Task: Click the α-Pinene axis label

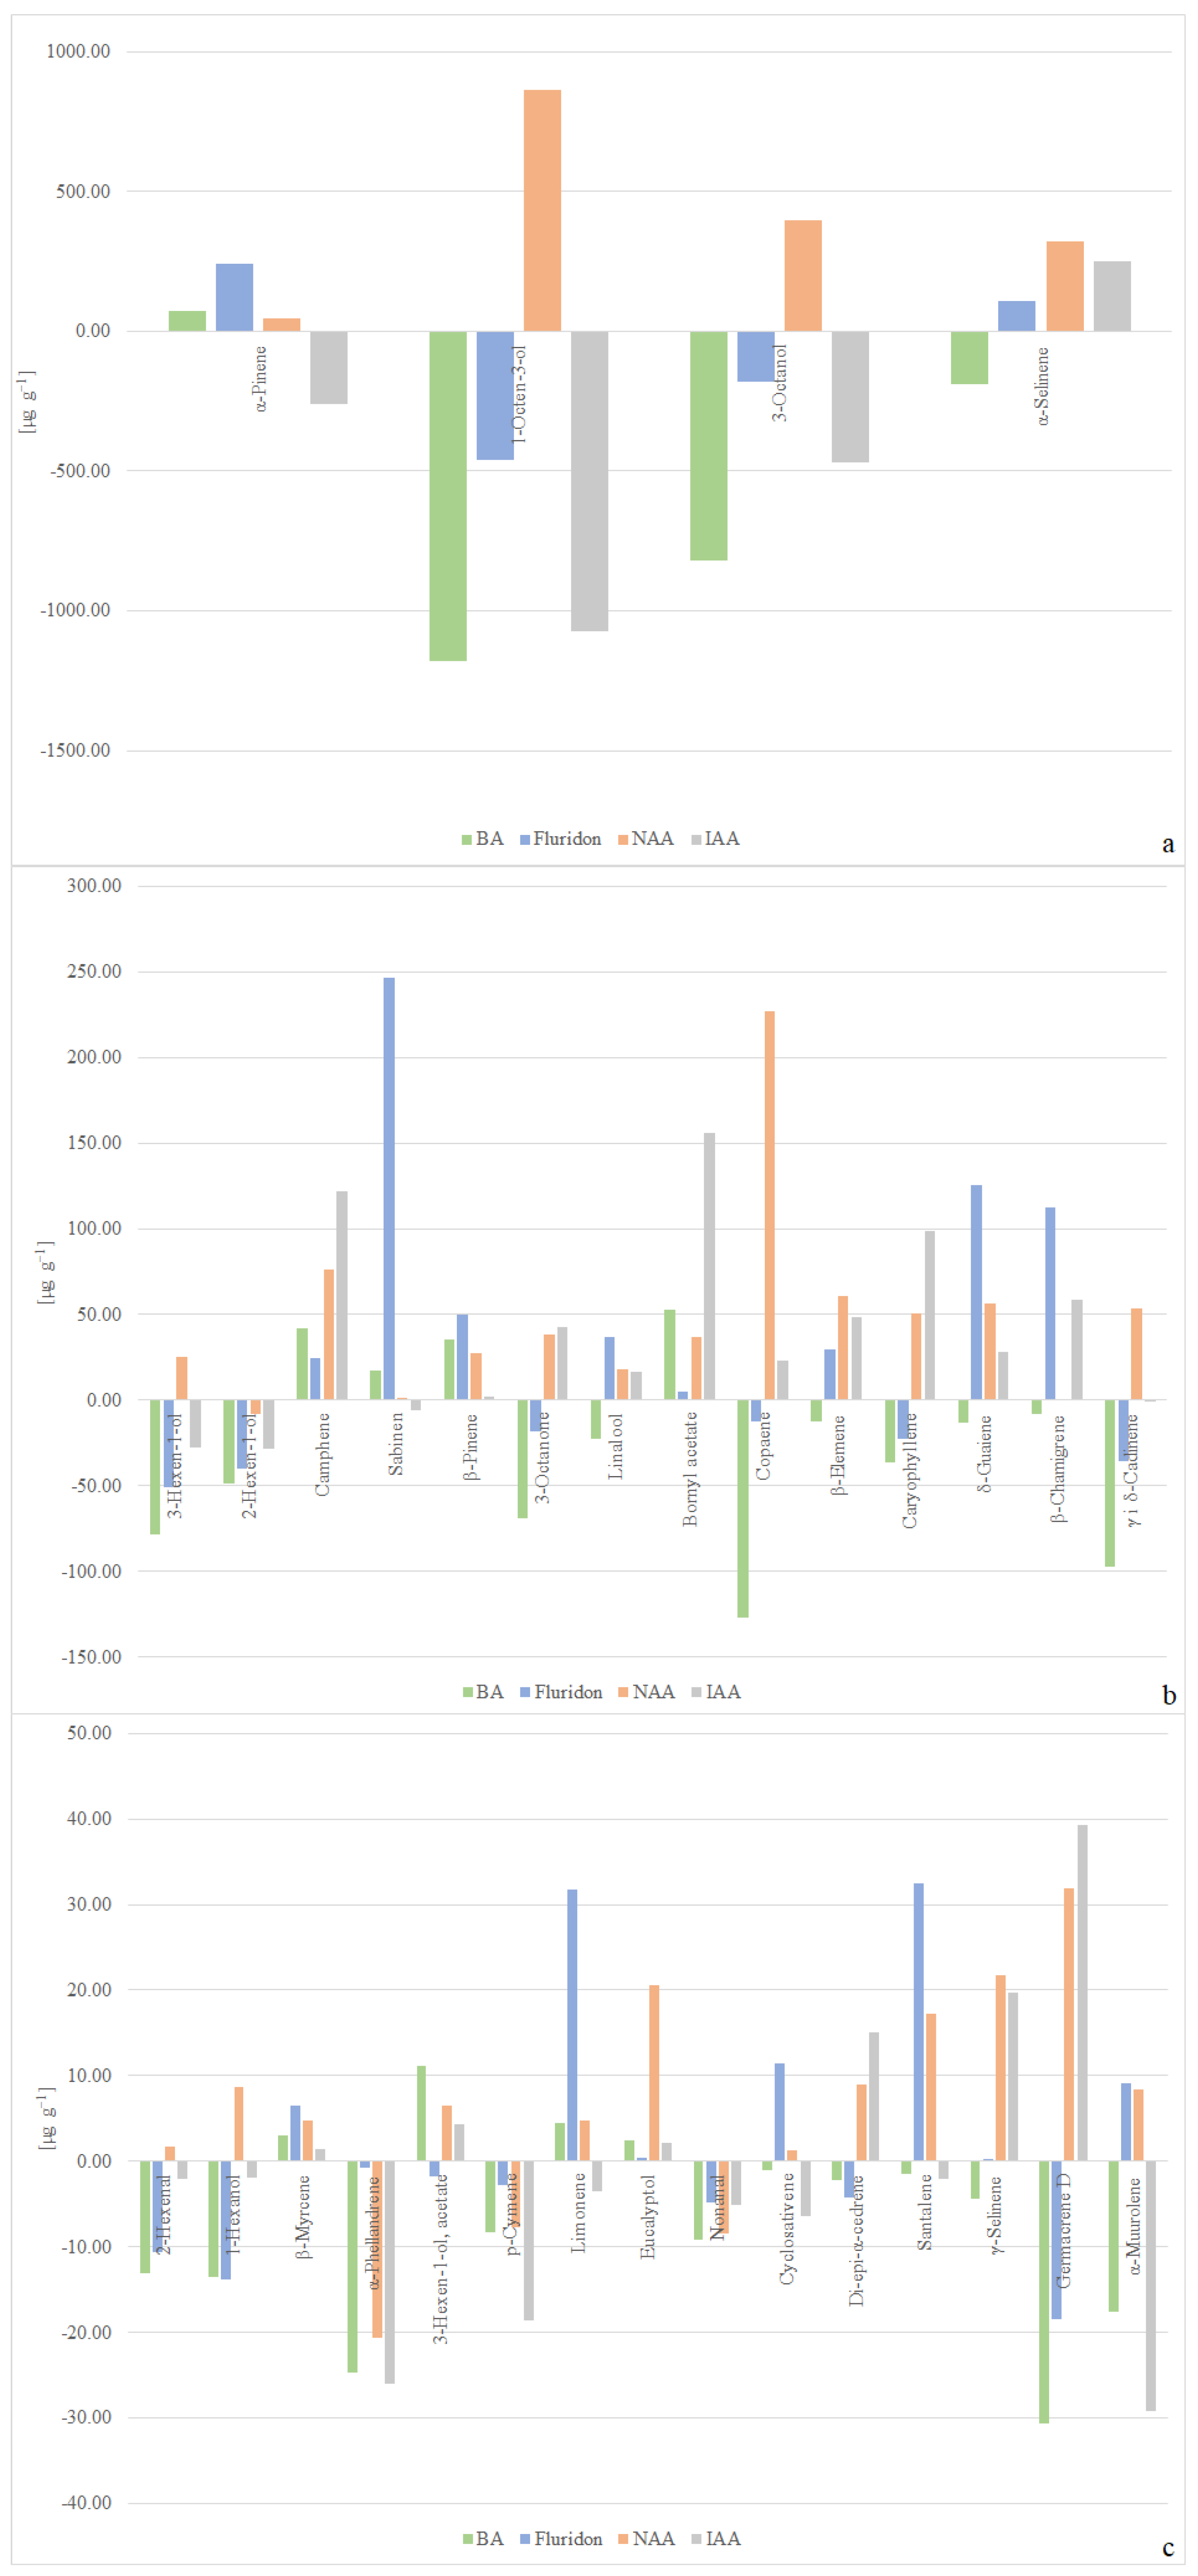Action: 260,379
